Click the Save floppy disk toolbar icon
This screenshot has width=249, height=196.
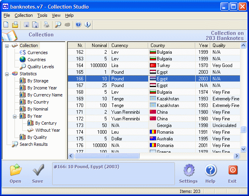(26, 25)
